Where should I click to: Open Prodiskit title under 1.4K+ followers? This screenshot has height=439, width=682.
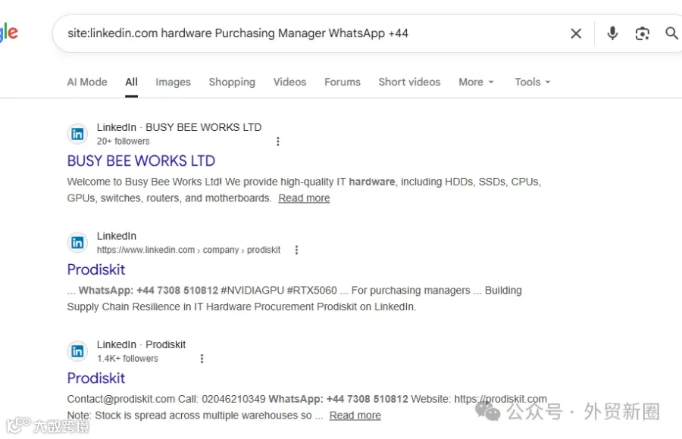coord(96,378)
